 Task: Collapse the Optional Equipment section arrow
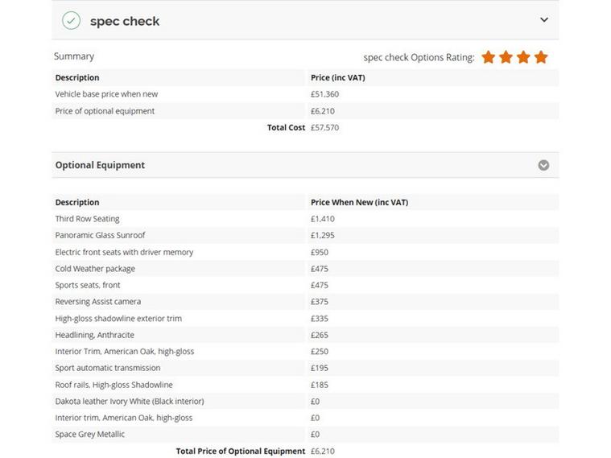click(x=543, y=165)
